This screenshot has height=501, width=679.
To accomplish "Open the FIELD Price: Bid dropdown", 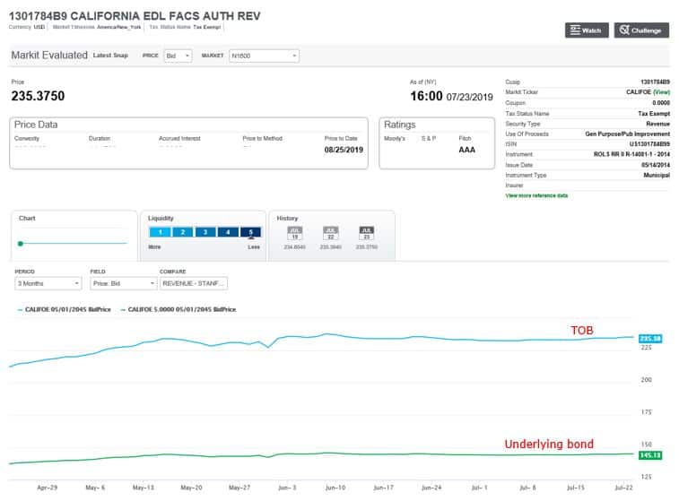I will (124, 283).
